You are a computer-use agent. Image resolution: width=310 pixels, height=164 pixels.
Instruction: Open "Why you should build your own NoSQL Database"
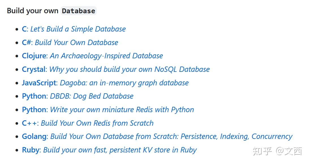pos(130,70)
